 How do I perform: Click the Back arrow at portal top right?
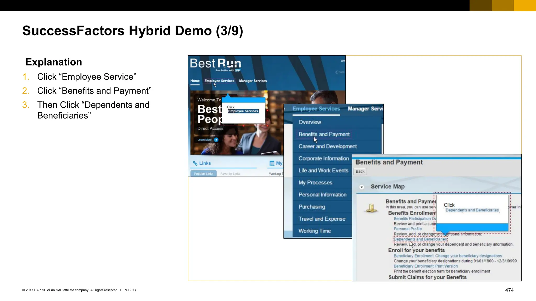pyautogui.click(x=340, y=72)
